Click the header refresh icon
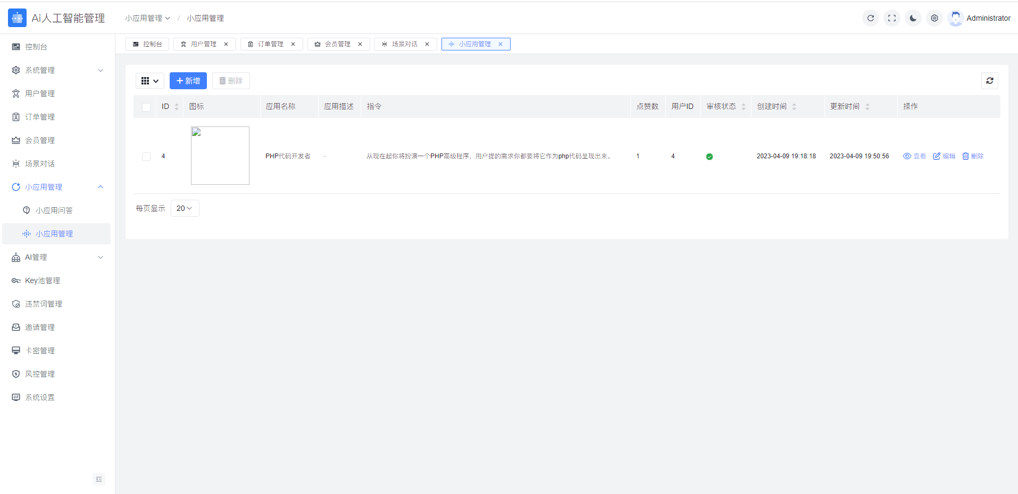Viewport: 1018px width, 494px height. coord(871,18)
